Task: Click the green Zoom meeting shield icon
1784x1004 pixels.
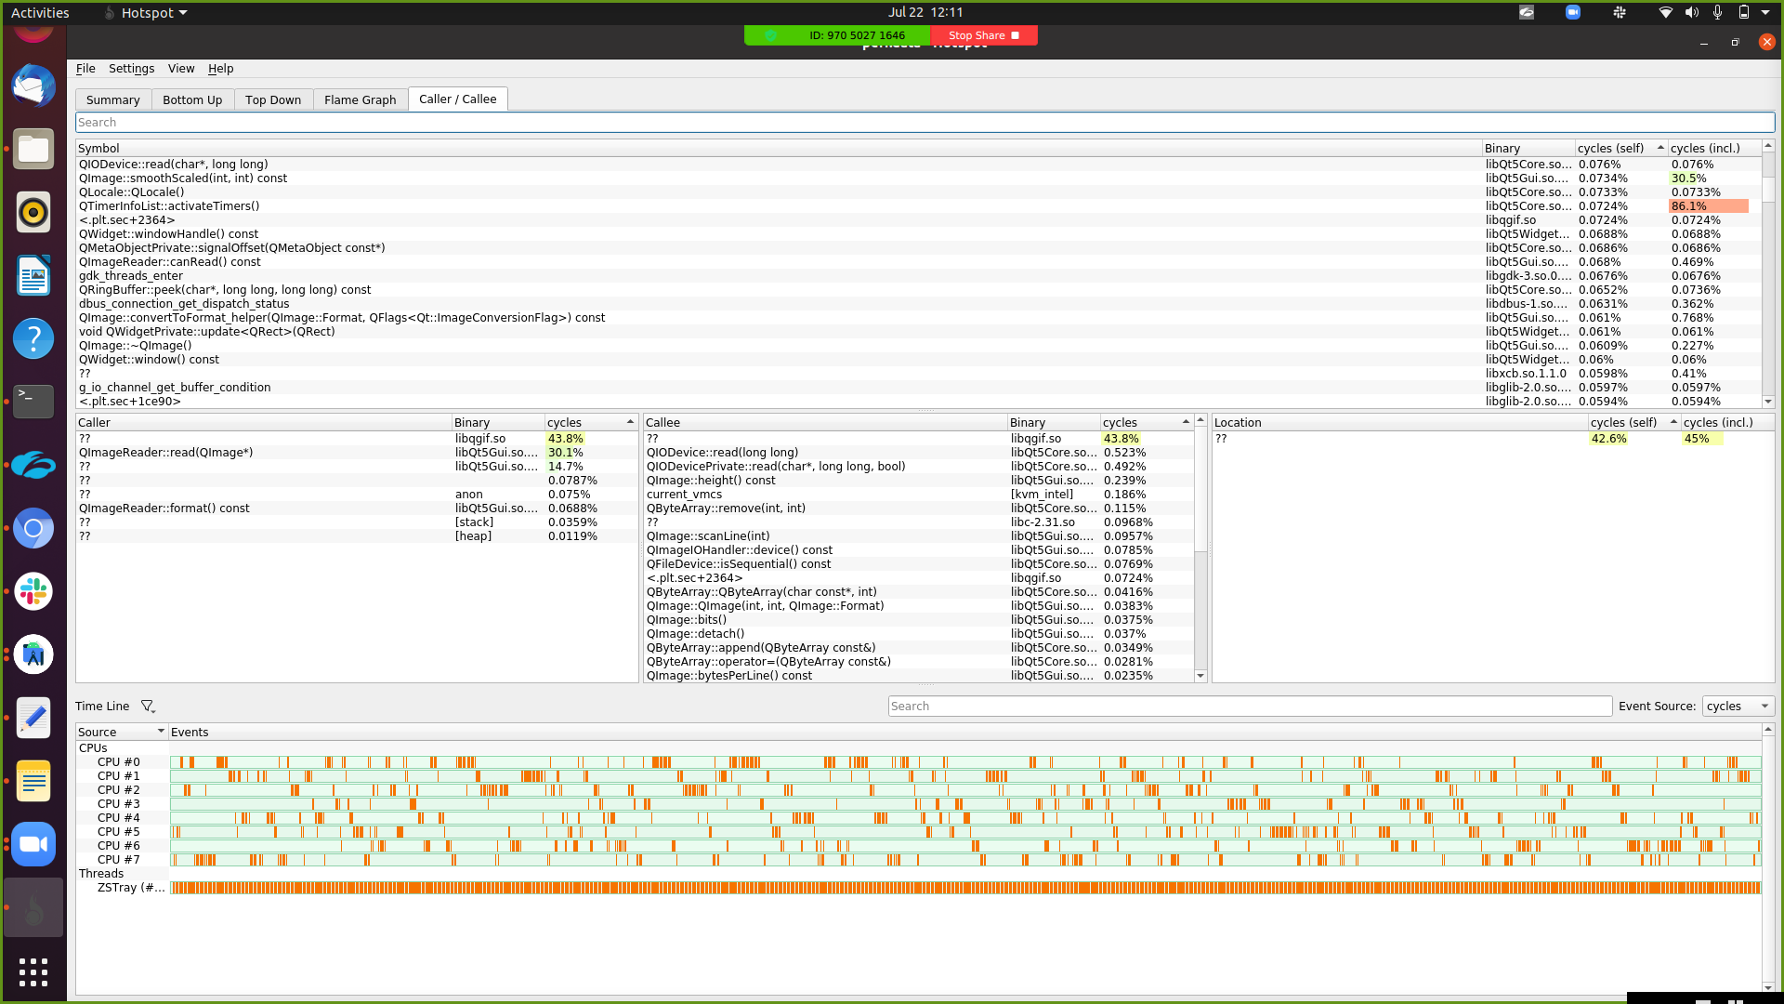Action: (770, 35)
